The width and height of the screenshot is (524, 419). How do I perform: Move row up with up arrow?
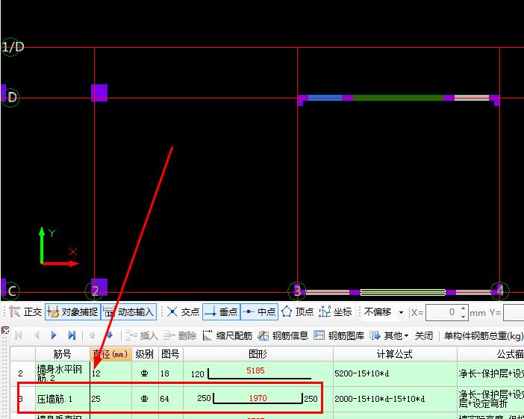pos(93,335)
